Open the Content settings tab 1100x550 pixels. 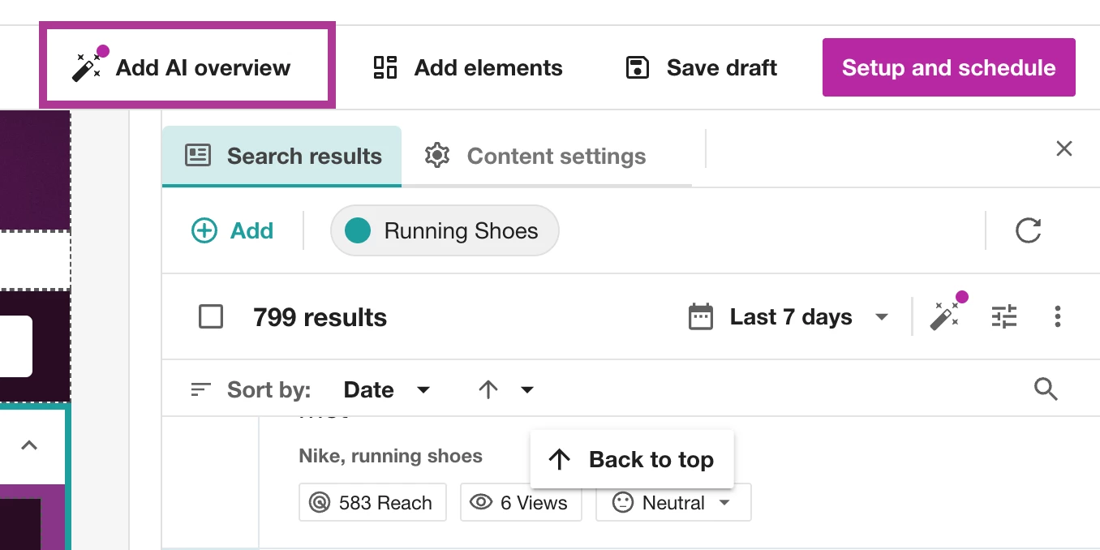pos(536,156)
